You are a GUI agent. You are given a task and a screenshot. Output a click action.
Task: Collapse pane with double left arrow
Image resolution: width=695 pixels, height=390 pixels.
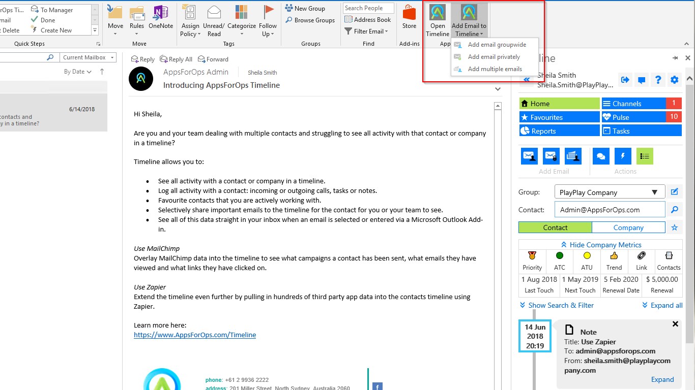pyautogui.click(x=527, y=80)
